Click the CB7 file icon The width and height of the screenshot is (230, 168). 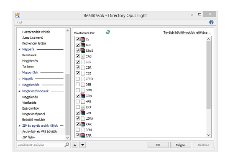pyautogui.click(x=83, y=62)
